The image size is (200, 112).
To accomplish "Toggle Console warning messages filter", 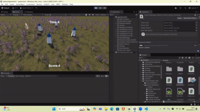I will coord(102,76).
